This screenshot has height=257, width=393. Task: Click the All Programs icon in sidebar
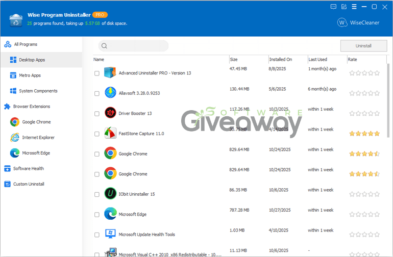[8, 44]
